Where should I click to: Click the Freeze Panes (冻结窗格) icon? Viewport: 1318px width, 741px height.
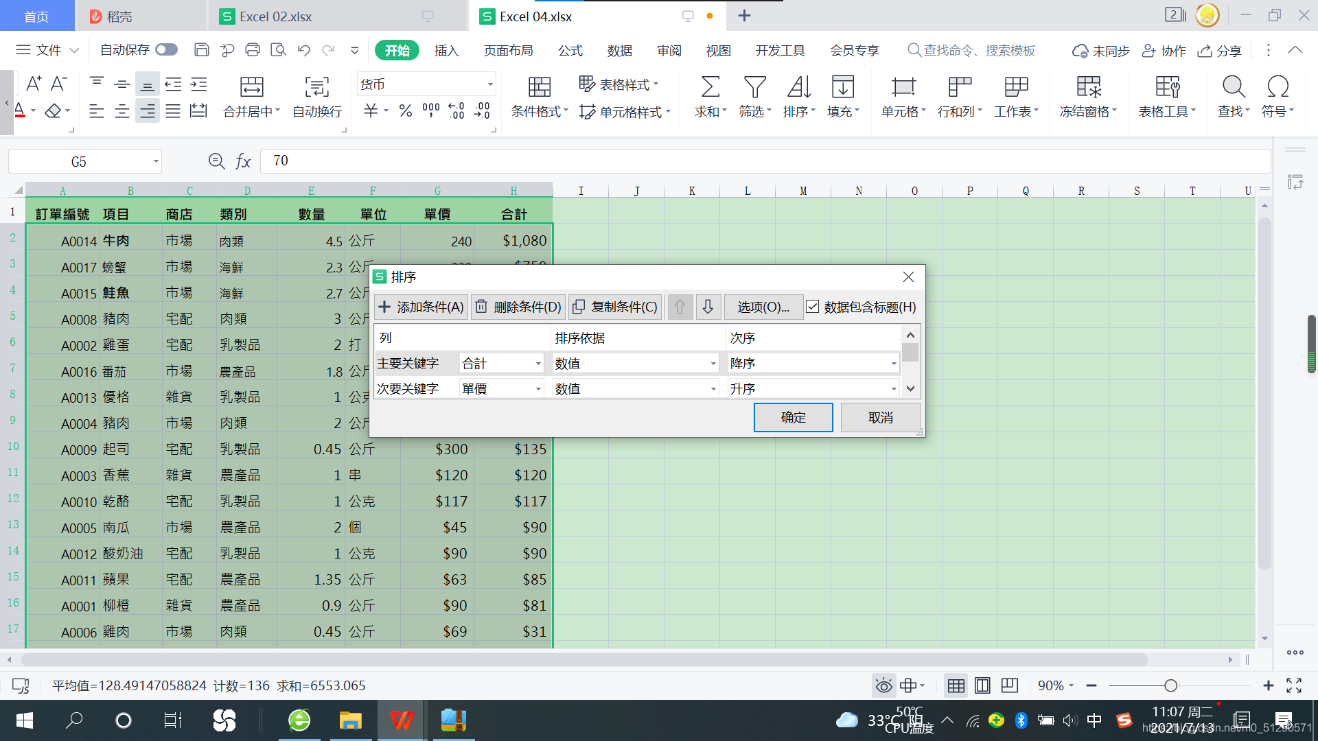[x=1088, y=87]
